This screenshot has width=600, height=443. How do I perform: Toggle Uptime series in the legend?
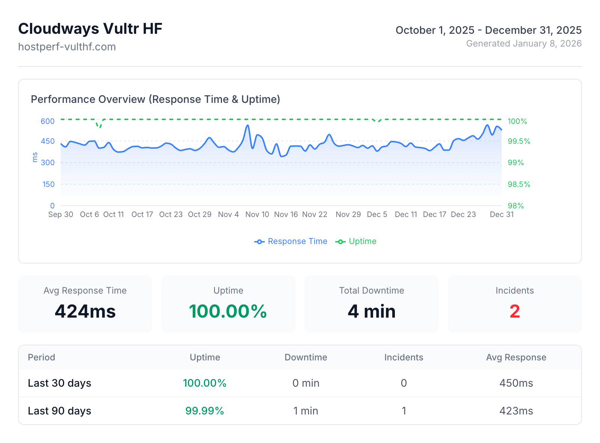point(362,241)
